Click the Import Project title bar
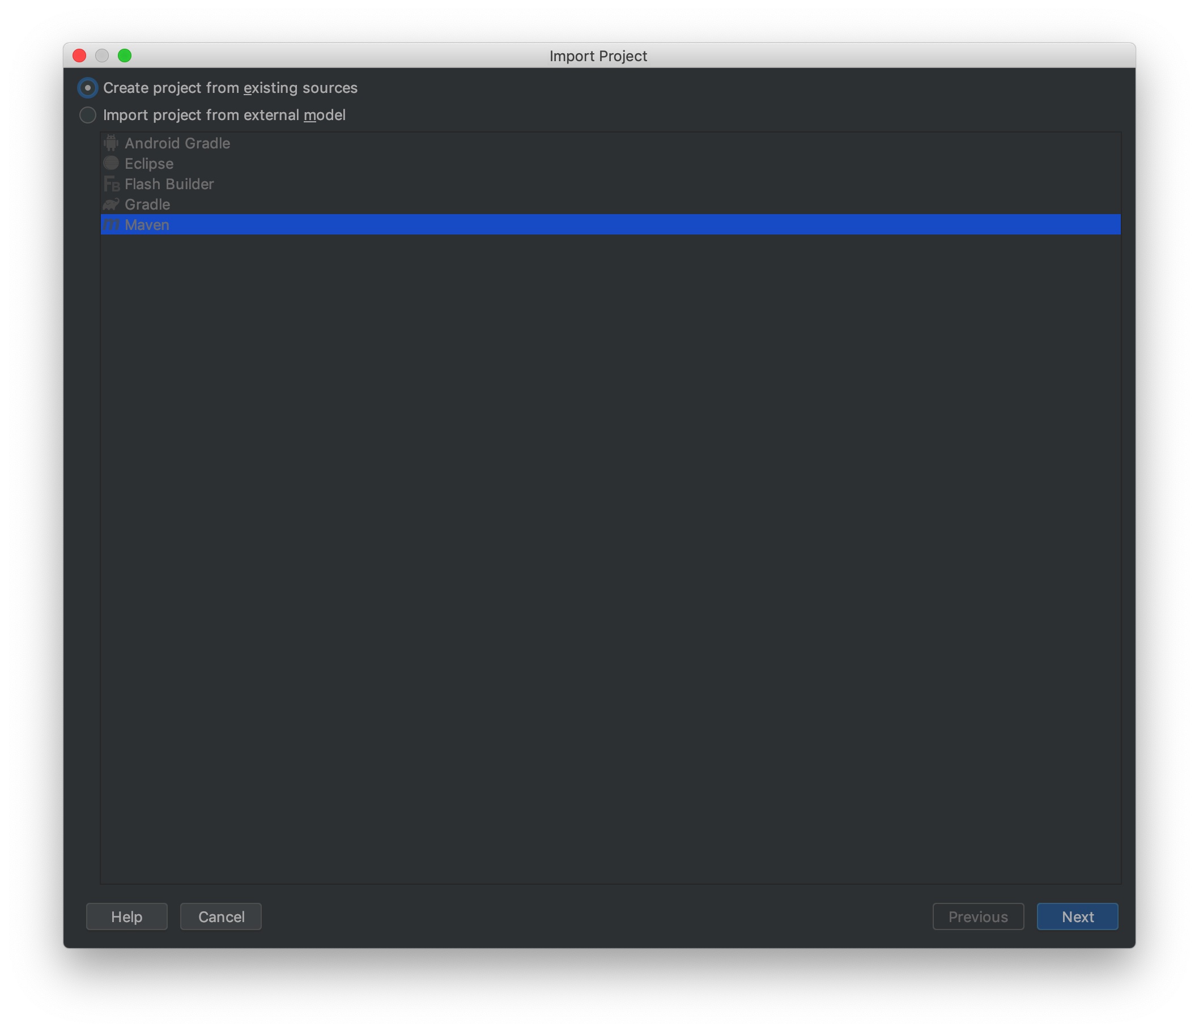The height and width of the screenshot is (1032, 1199). 598,56
